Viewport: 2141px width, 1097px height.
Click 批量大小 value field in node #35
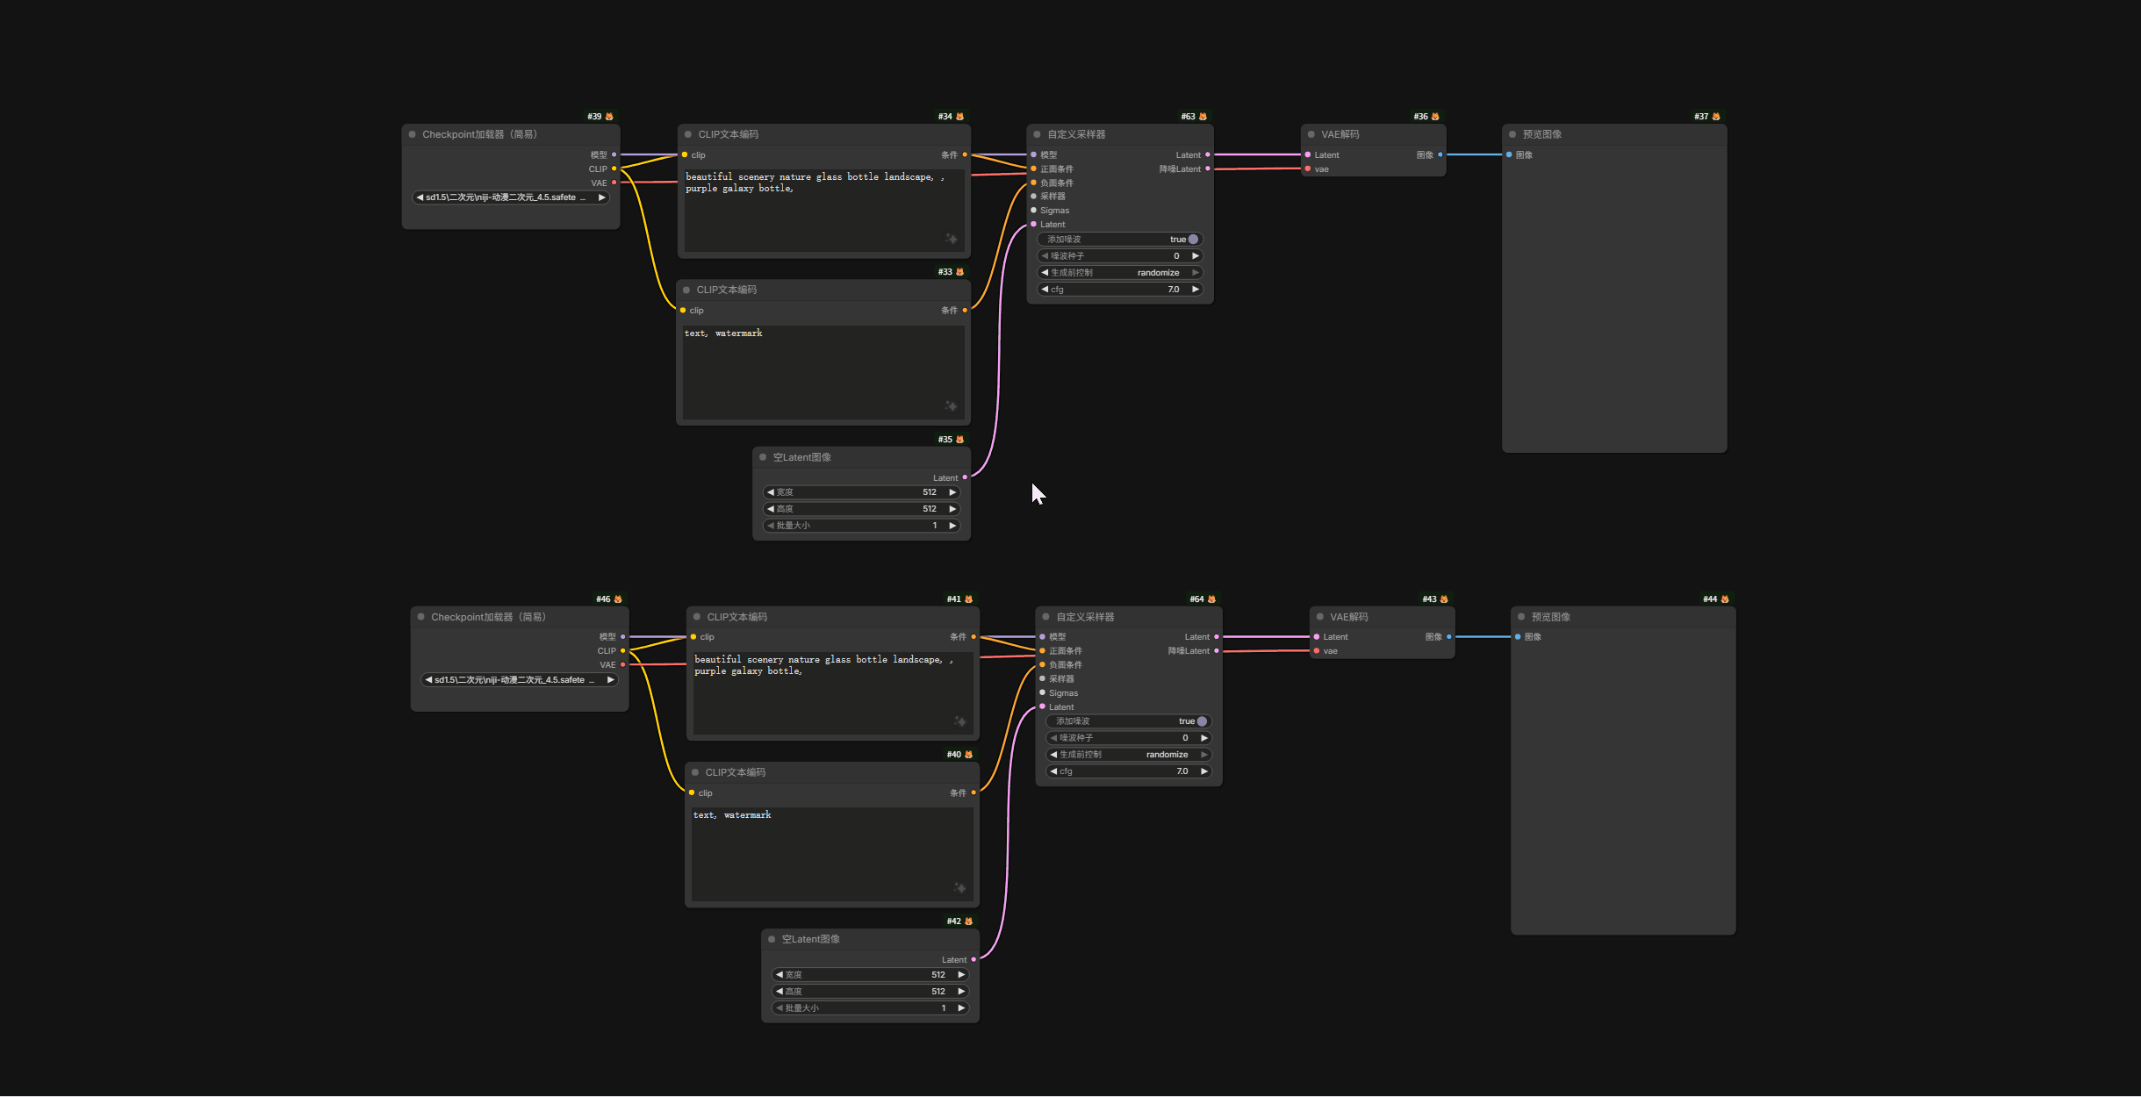[861, 526]
